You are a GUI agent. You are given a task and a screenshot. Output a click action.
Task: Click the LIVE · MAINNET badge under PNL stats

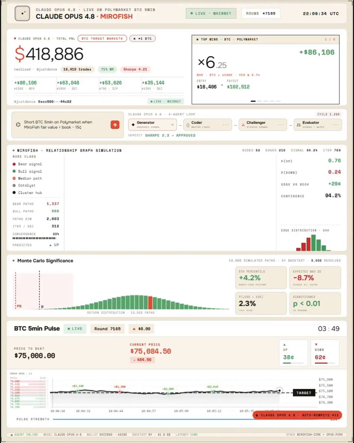tap(166, 101)
